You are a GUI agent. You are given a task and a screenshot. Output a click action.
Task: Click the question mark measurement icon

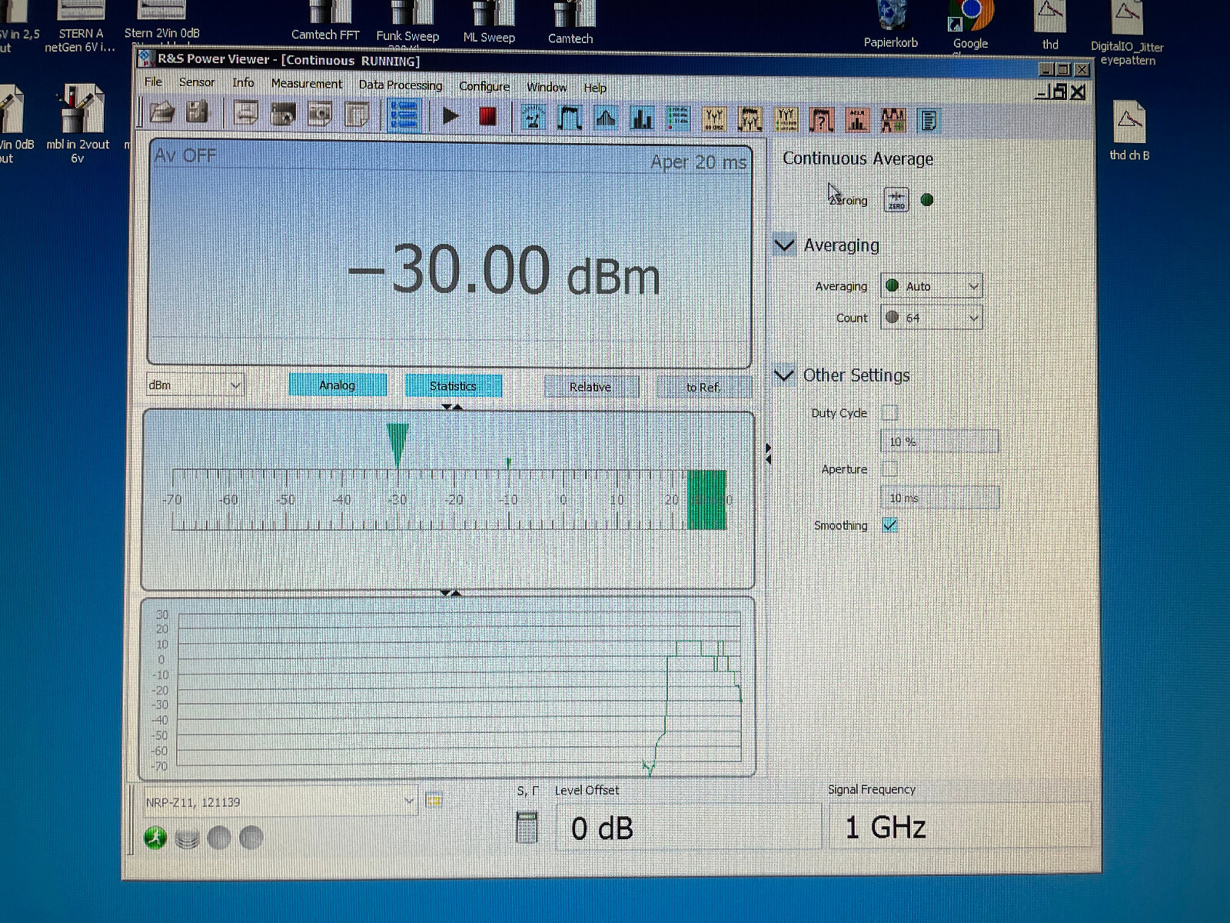coord(822,121)
